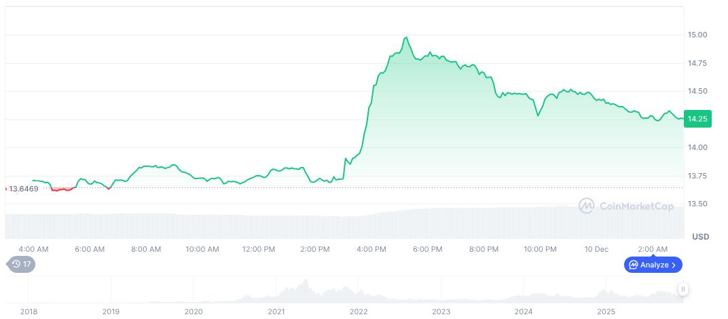Click the CoinMarketCap watermark logo icon

tap(587, 205)
